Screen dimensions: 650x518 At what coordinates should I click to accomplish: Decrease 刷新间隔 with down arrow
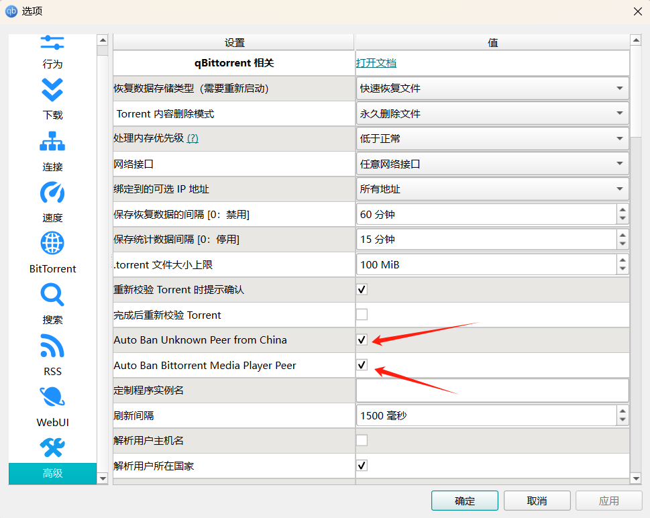pos(622,420)
